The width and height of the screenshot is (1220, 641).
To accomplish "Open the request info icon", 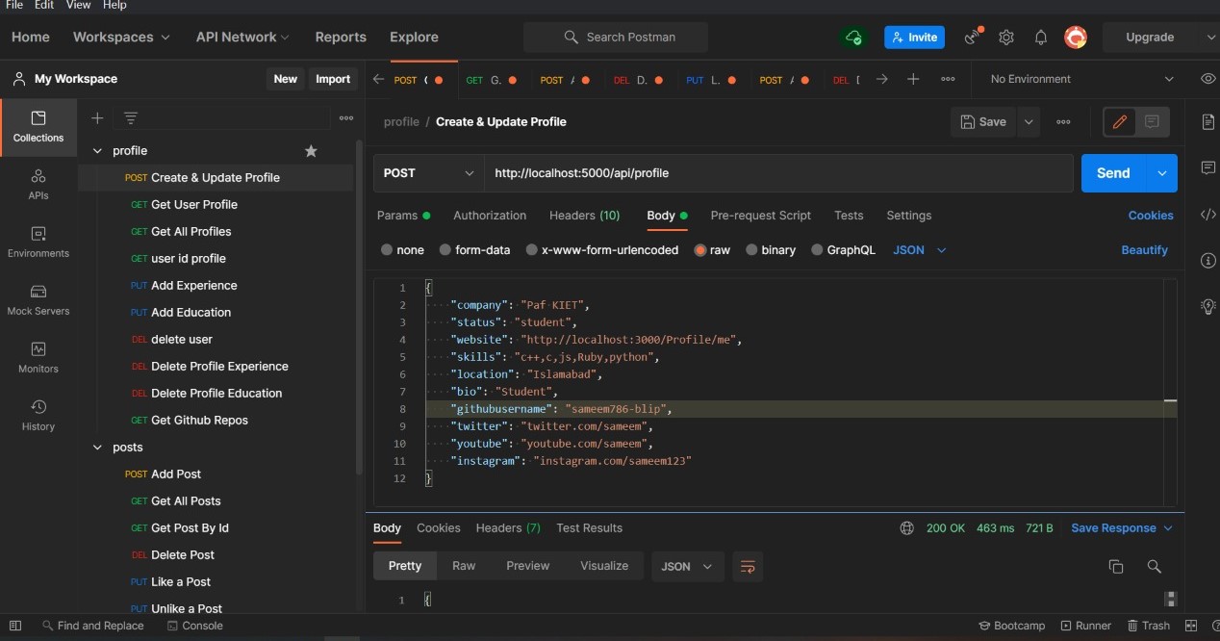I will tap(1208, 261).
